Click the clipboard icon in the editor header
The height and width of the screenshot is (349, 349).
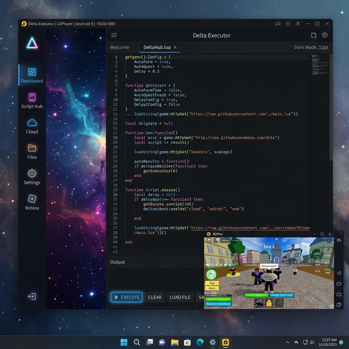[x=314, y=35]
